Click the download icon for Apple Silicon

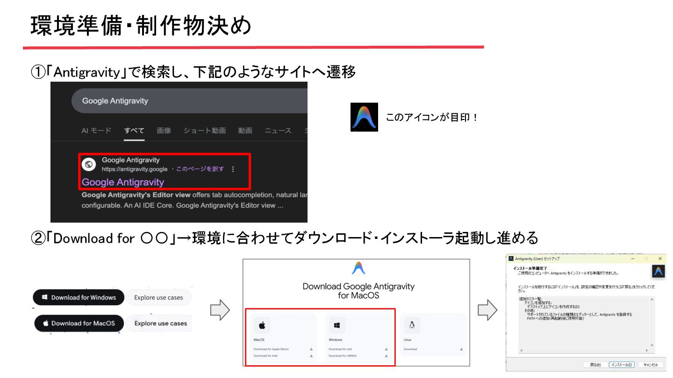click(x=311, y=349)
